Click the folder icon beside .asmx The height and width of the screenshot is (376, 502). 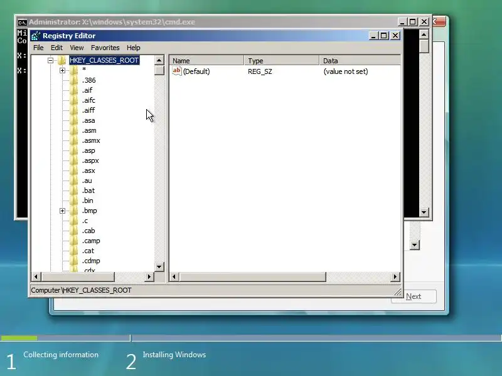[x=74, y=140]
